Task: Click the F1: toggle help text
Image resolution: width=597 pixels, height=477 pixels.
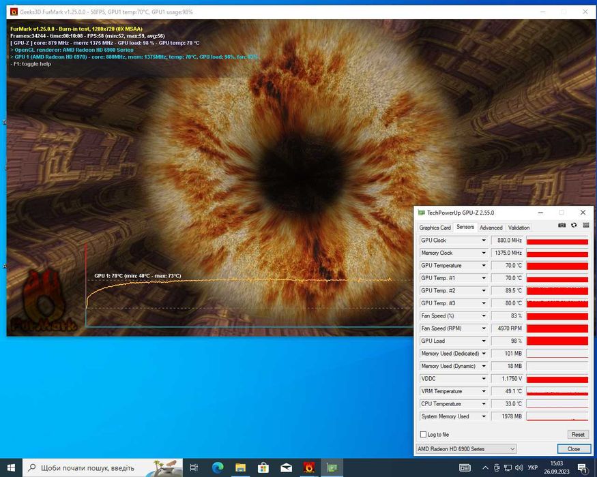Action: (31, 64)
